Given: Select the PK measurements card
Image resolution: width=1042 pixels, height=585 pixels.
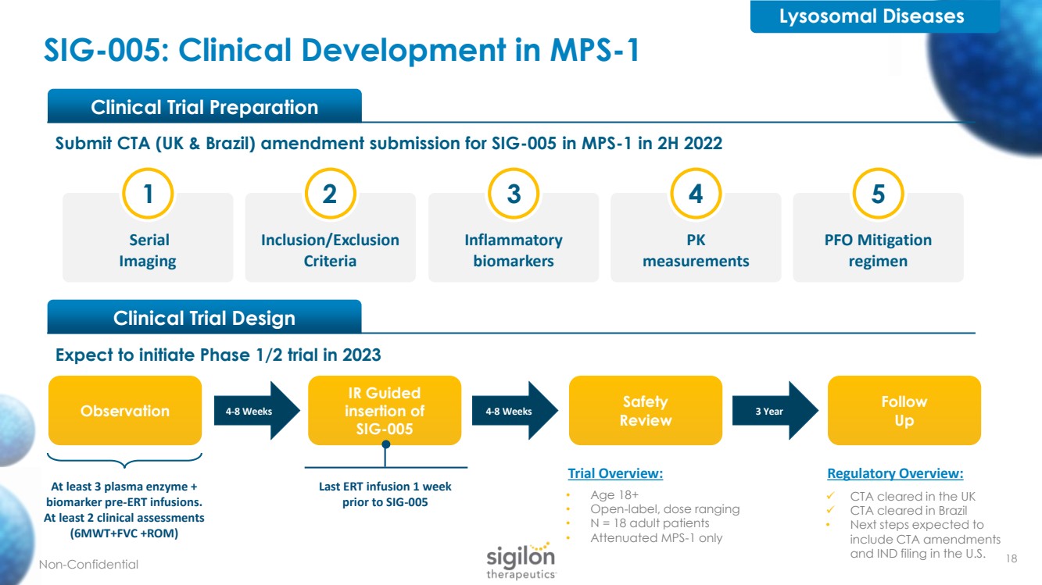Looking at the screenshot, I should [x=696, y=237].
